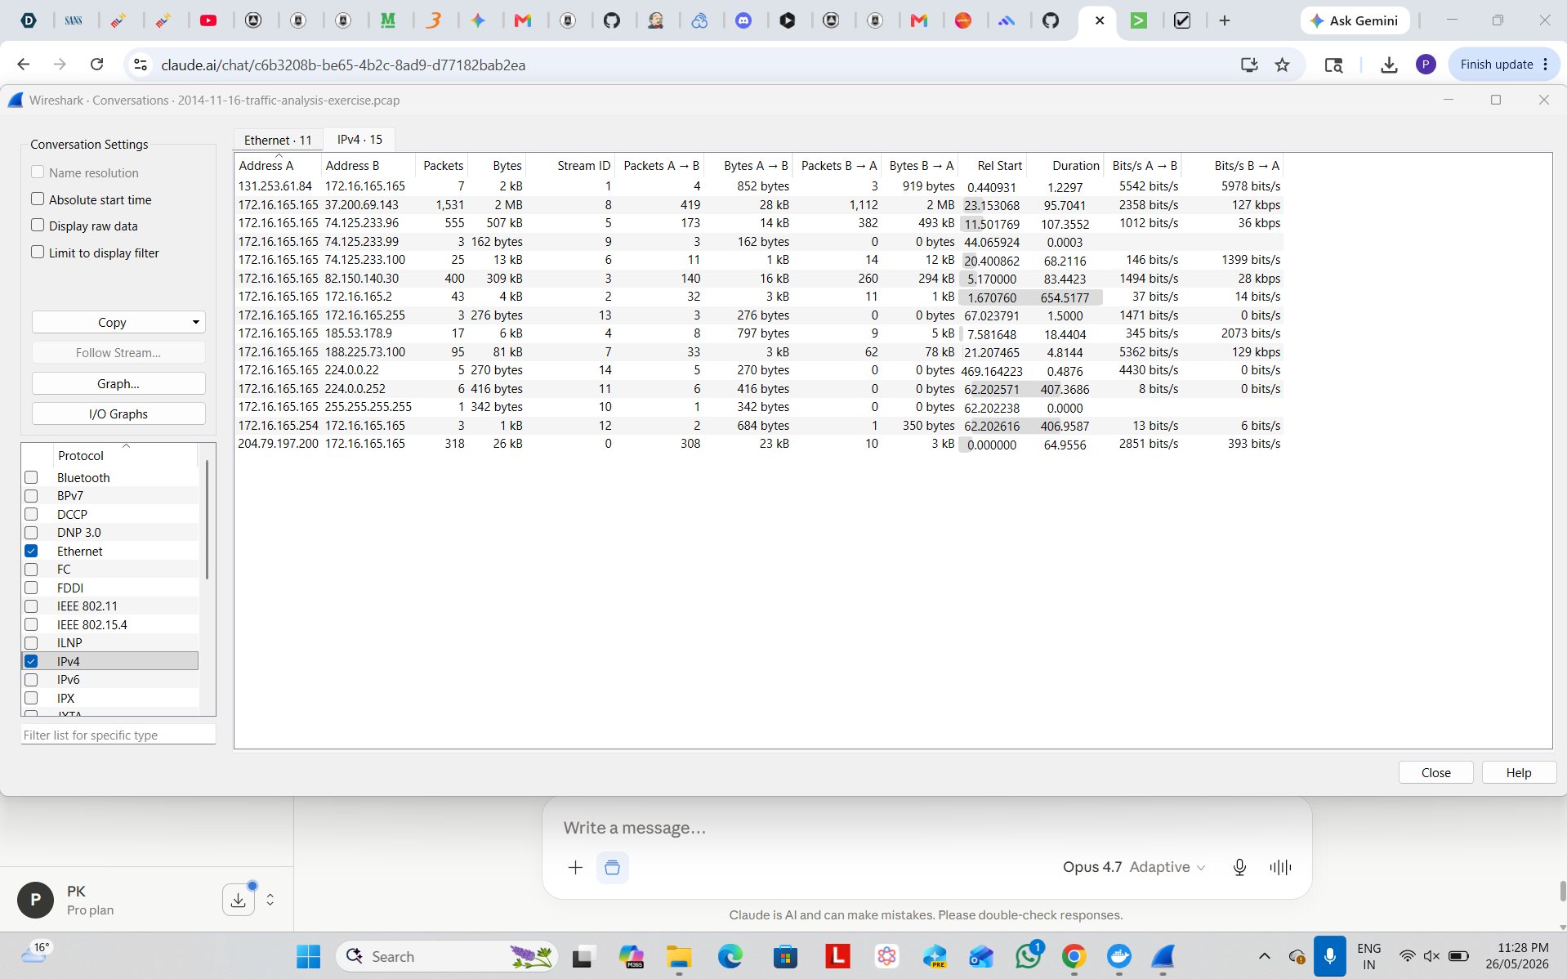Click the blue tools icon beside plus
1567x979 pixels.
point(612,867)
